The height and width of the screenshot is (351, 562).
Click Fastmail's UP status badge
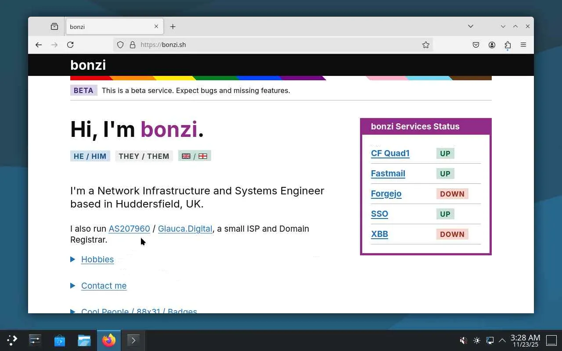tap(445, 174)
